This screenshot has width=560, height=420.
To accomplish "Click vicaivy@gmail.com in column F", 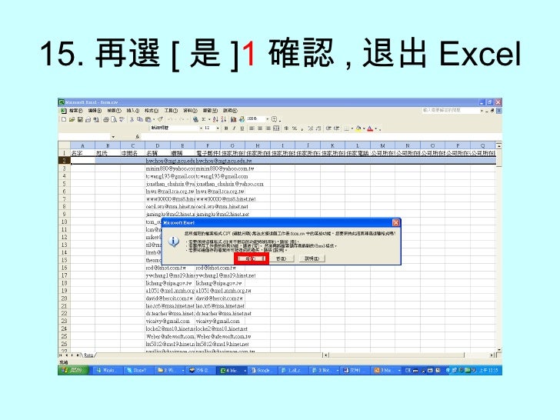I will pos(218,321).
